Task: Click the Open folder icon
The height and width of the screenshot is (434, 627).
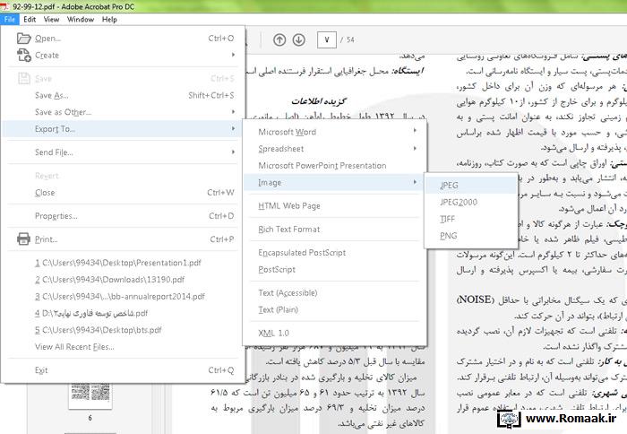Action: click(x=23, y=39)
